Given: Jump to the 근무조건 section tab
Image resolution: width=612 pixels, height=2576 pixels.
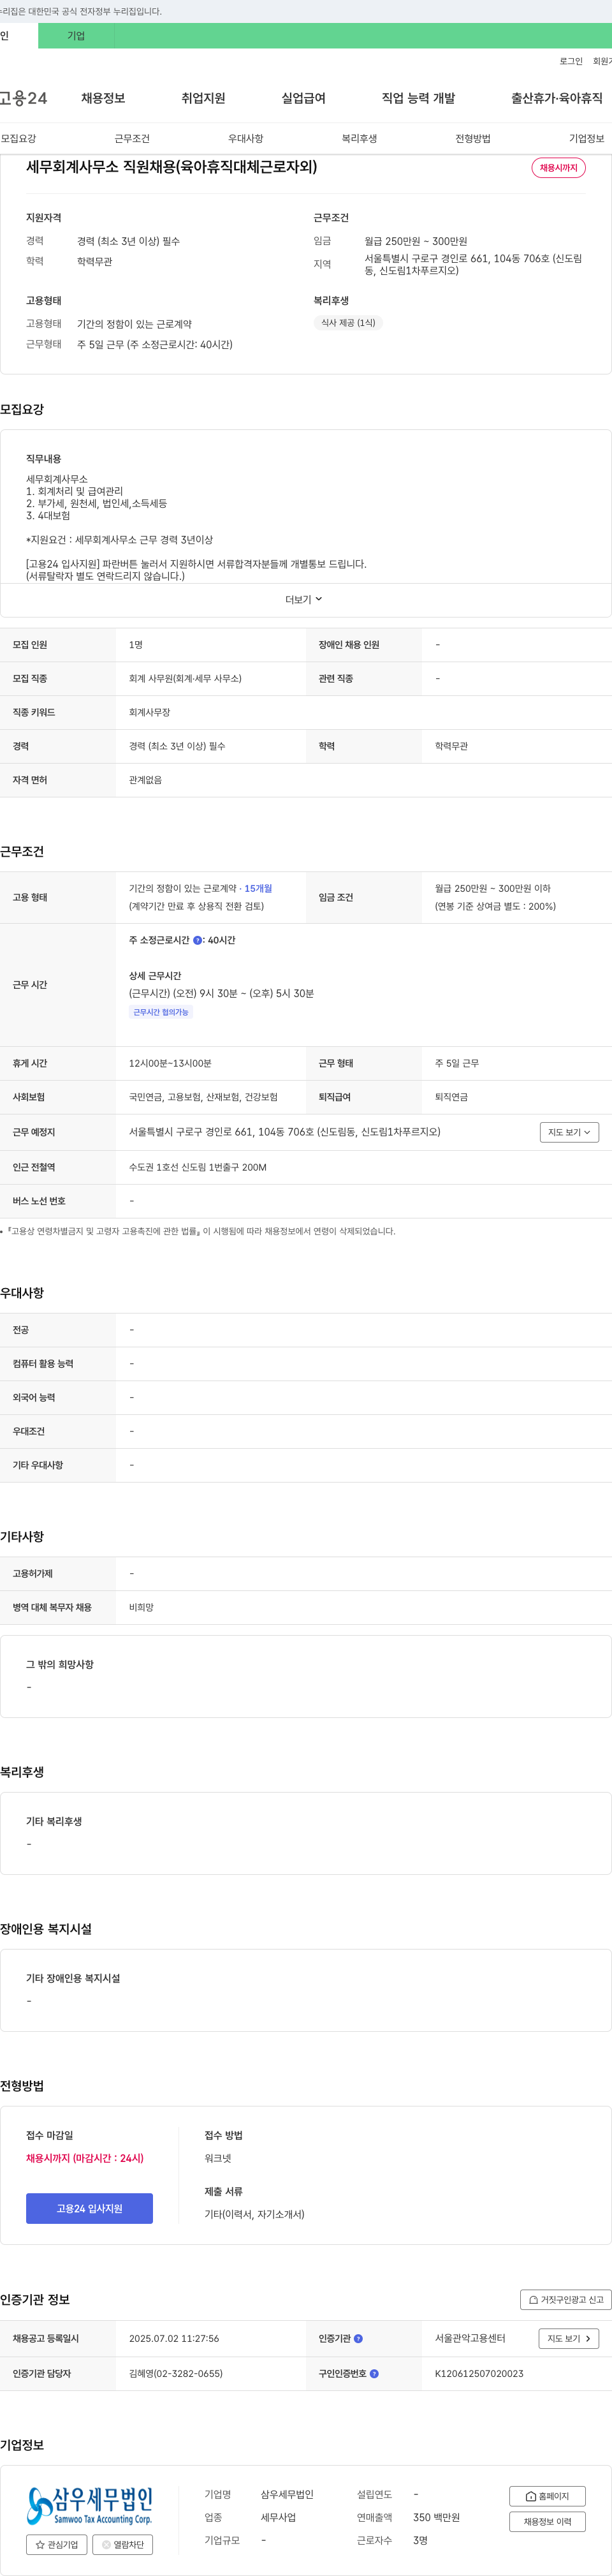Looking at the screenshot, I should [x=132, y=139].
